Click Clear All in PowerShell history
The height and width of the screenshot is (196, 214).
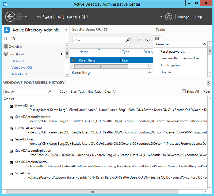(110, 92)
